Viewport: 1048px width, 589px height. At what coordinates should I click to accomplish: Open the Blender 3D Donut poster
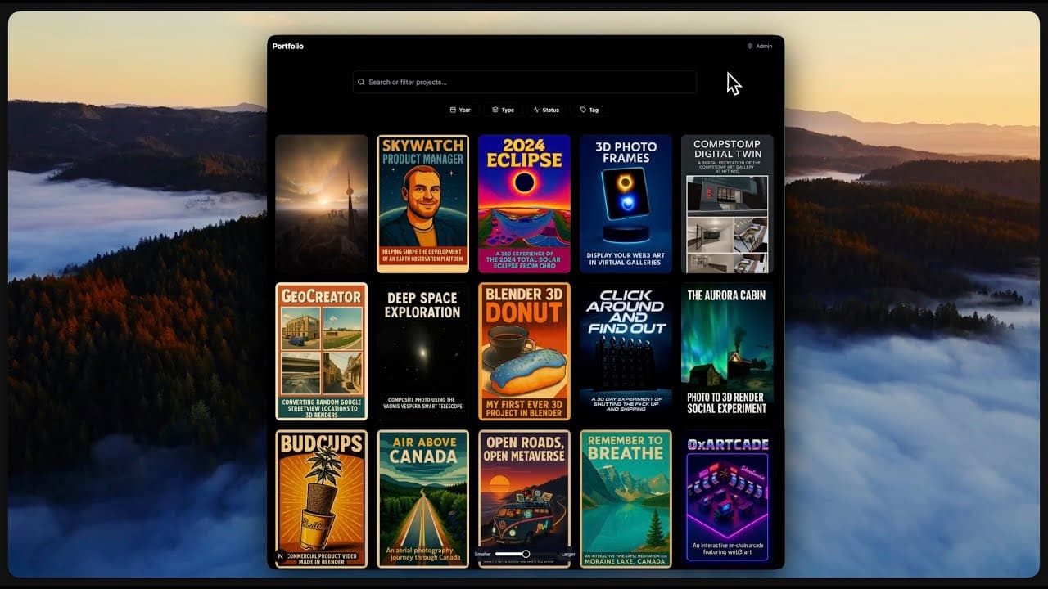[524, 351]
